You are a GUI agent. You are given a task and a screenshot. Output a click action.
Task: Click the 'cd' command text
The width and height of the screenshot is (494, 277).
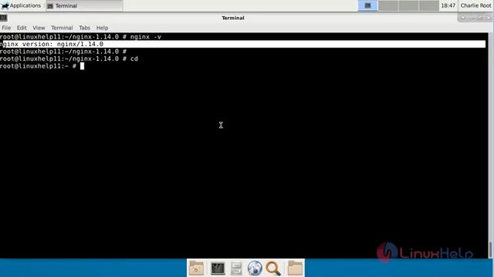pyautogui.click(x=134, y=58)
